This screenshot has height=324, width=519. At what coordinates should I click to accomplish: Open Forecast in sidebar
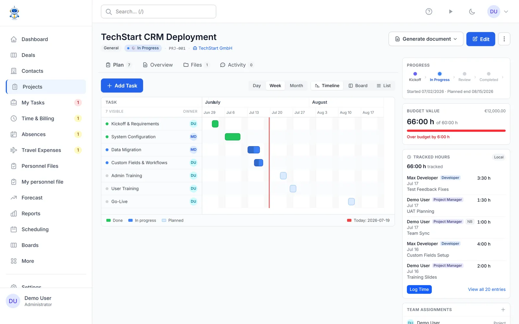click(46, 198)
